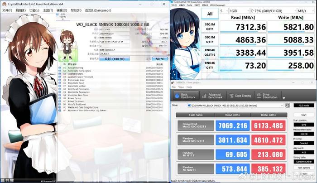This screenshot has height=183, width=317.
Task: Click the status orb beside Unsafe Shutdowns
Action: click(x=60, y=104)
